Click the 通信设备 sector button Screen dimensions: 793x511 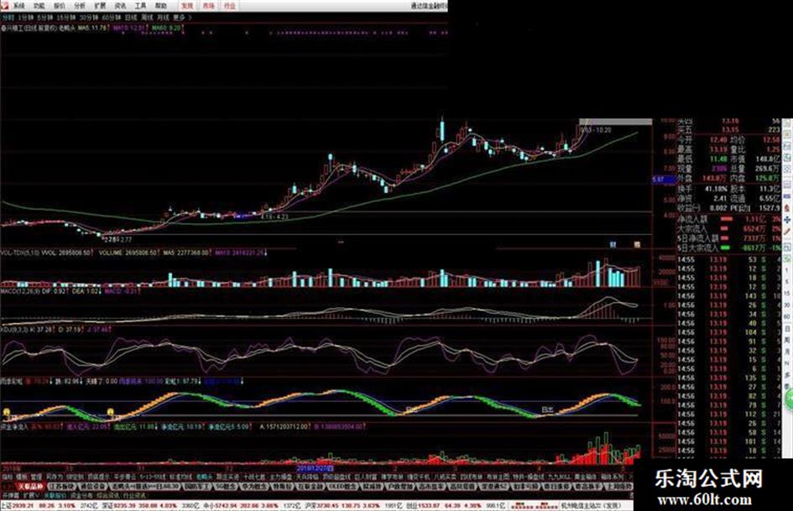click(x=93, y=486)
